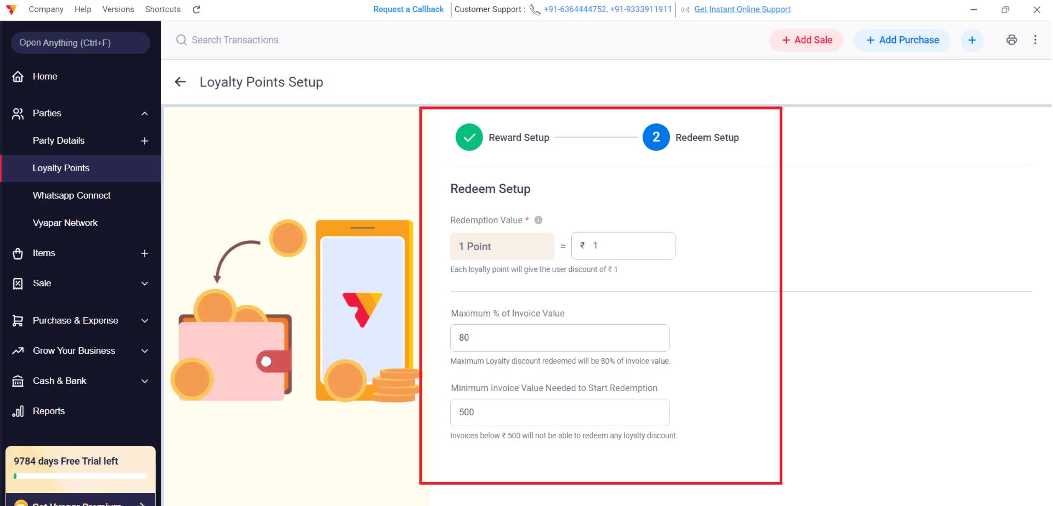Click the refresh icon near Shortcuts

[x=196, y=9]
